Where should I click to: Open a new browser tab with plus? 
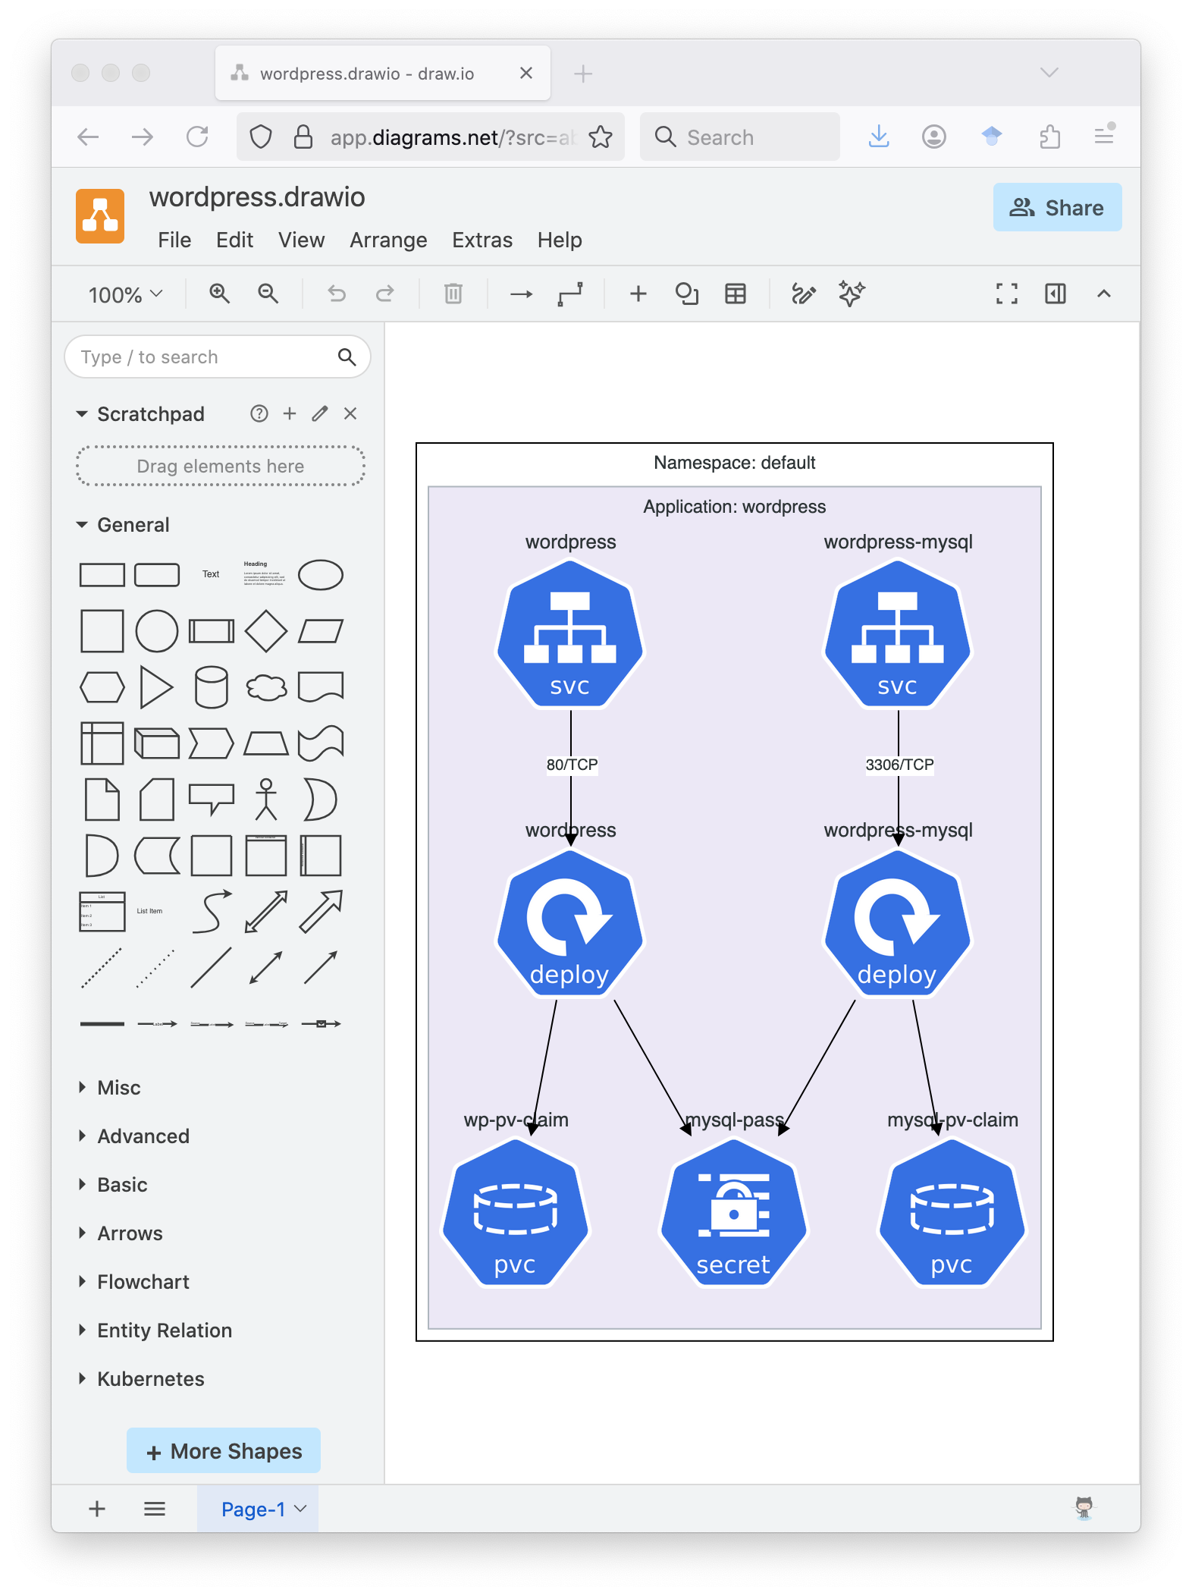click(583, 74)
